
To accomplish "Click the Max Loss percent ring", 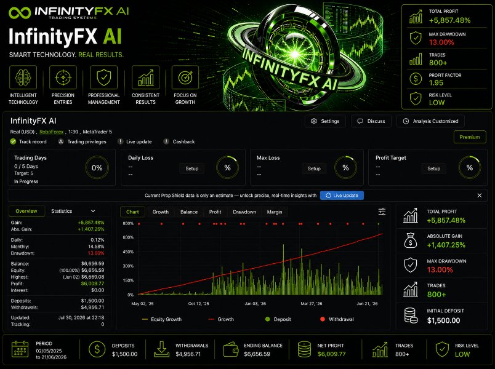I will coord(345,167).
